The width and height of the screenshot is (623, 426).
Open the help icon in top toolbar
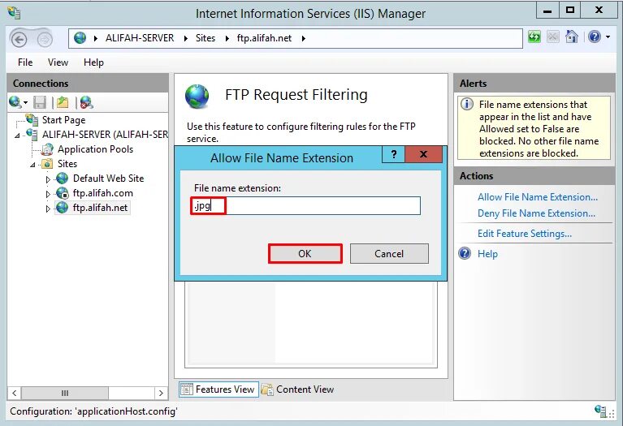[595, 37]
